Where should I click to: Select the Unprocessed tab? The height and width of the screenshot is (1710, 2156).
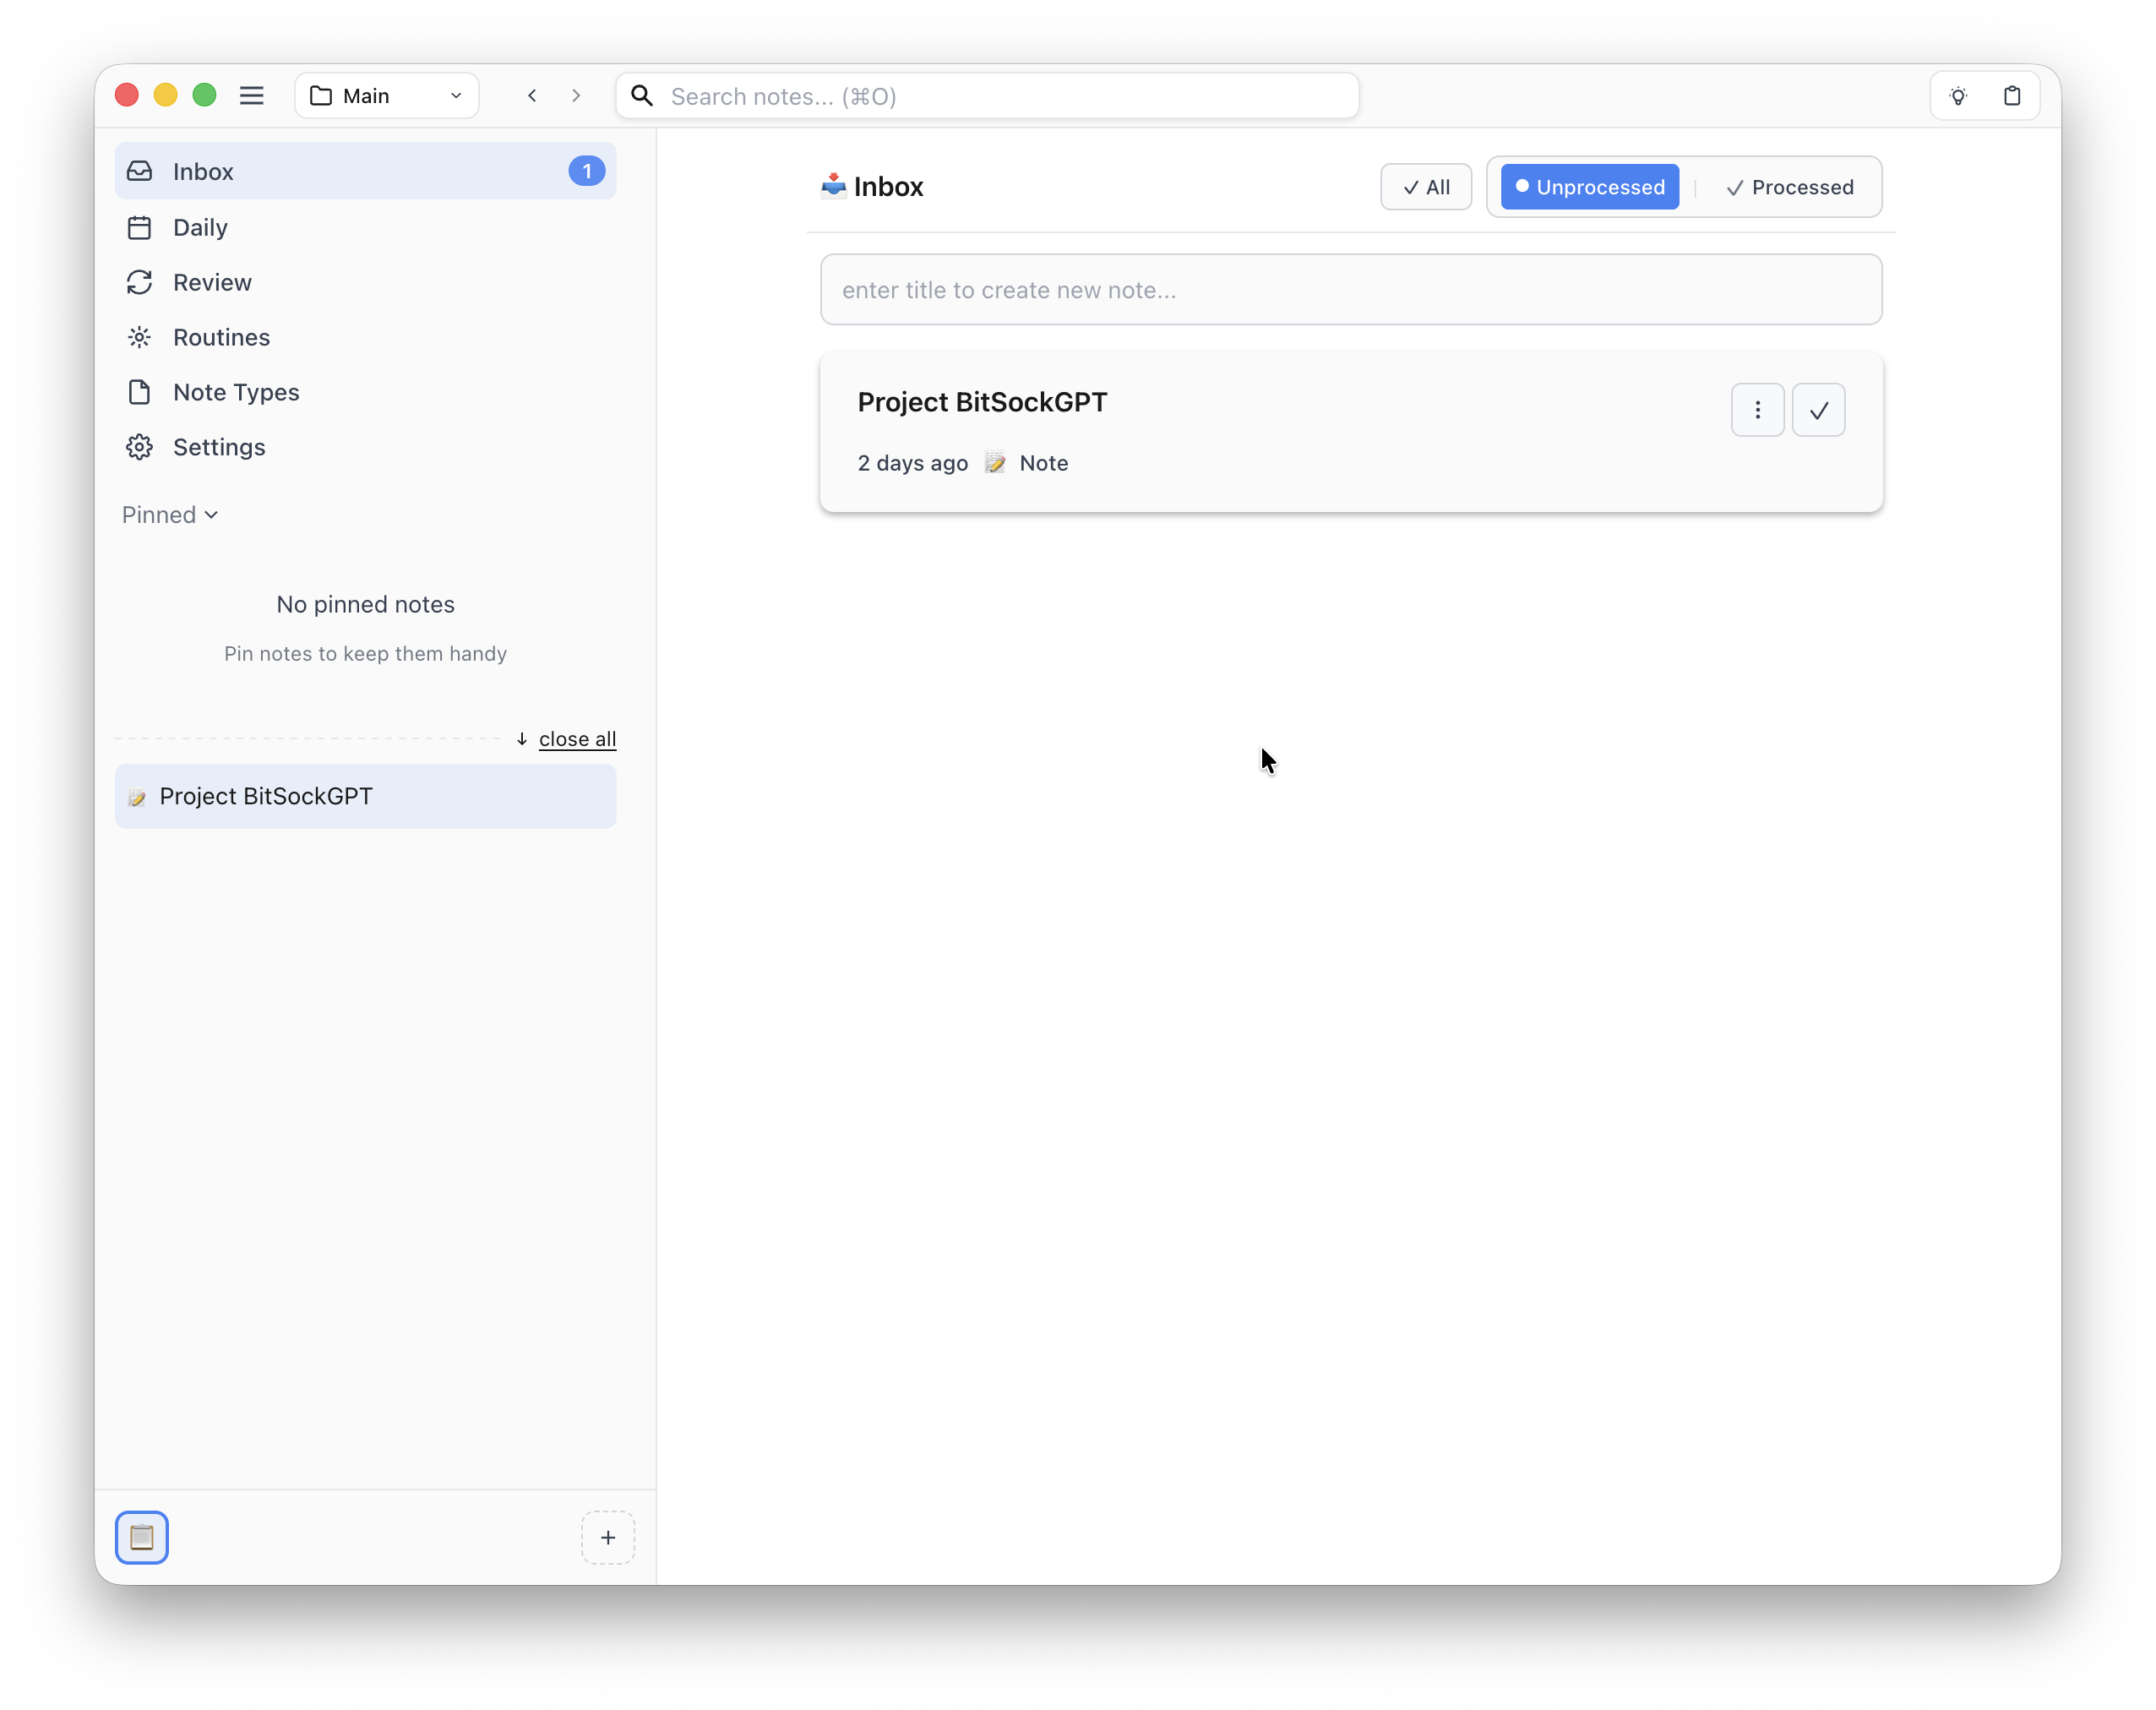(x=1588, y=186)
